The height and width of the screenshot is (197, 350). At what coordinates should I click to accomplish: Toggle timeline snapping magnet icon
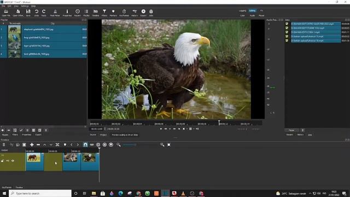click(x=85, y=144)
